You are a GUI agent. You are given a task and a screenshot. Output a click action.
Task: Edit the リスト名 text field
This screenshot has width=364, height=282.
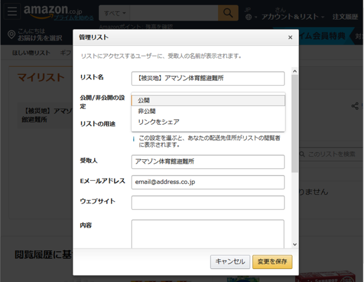(x=208, y=78)
